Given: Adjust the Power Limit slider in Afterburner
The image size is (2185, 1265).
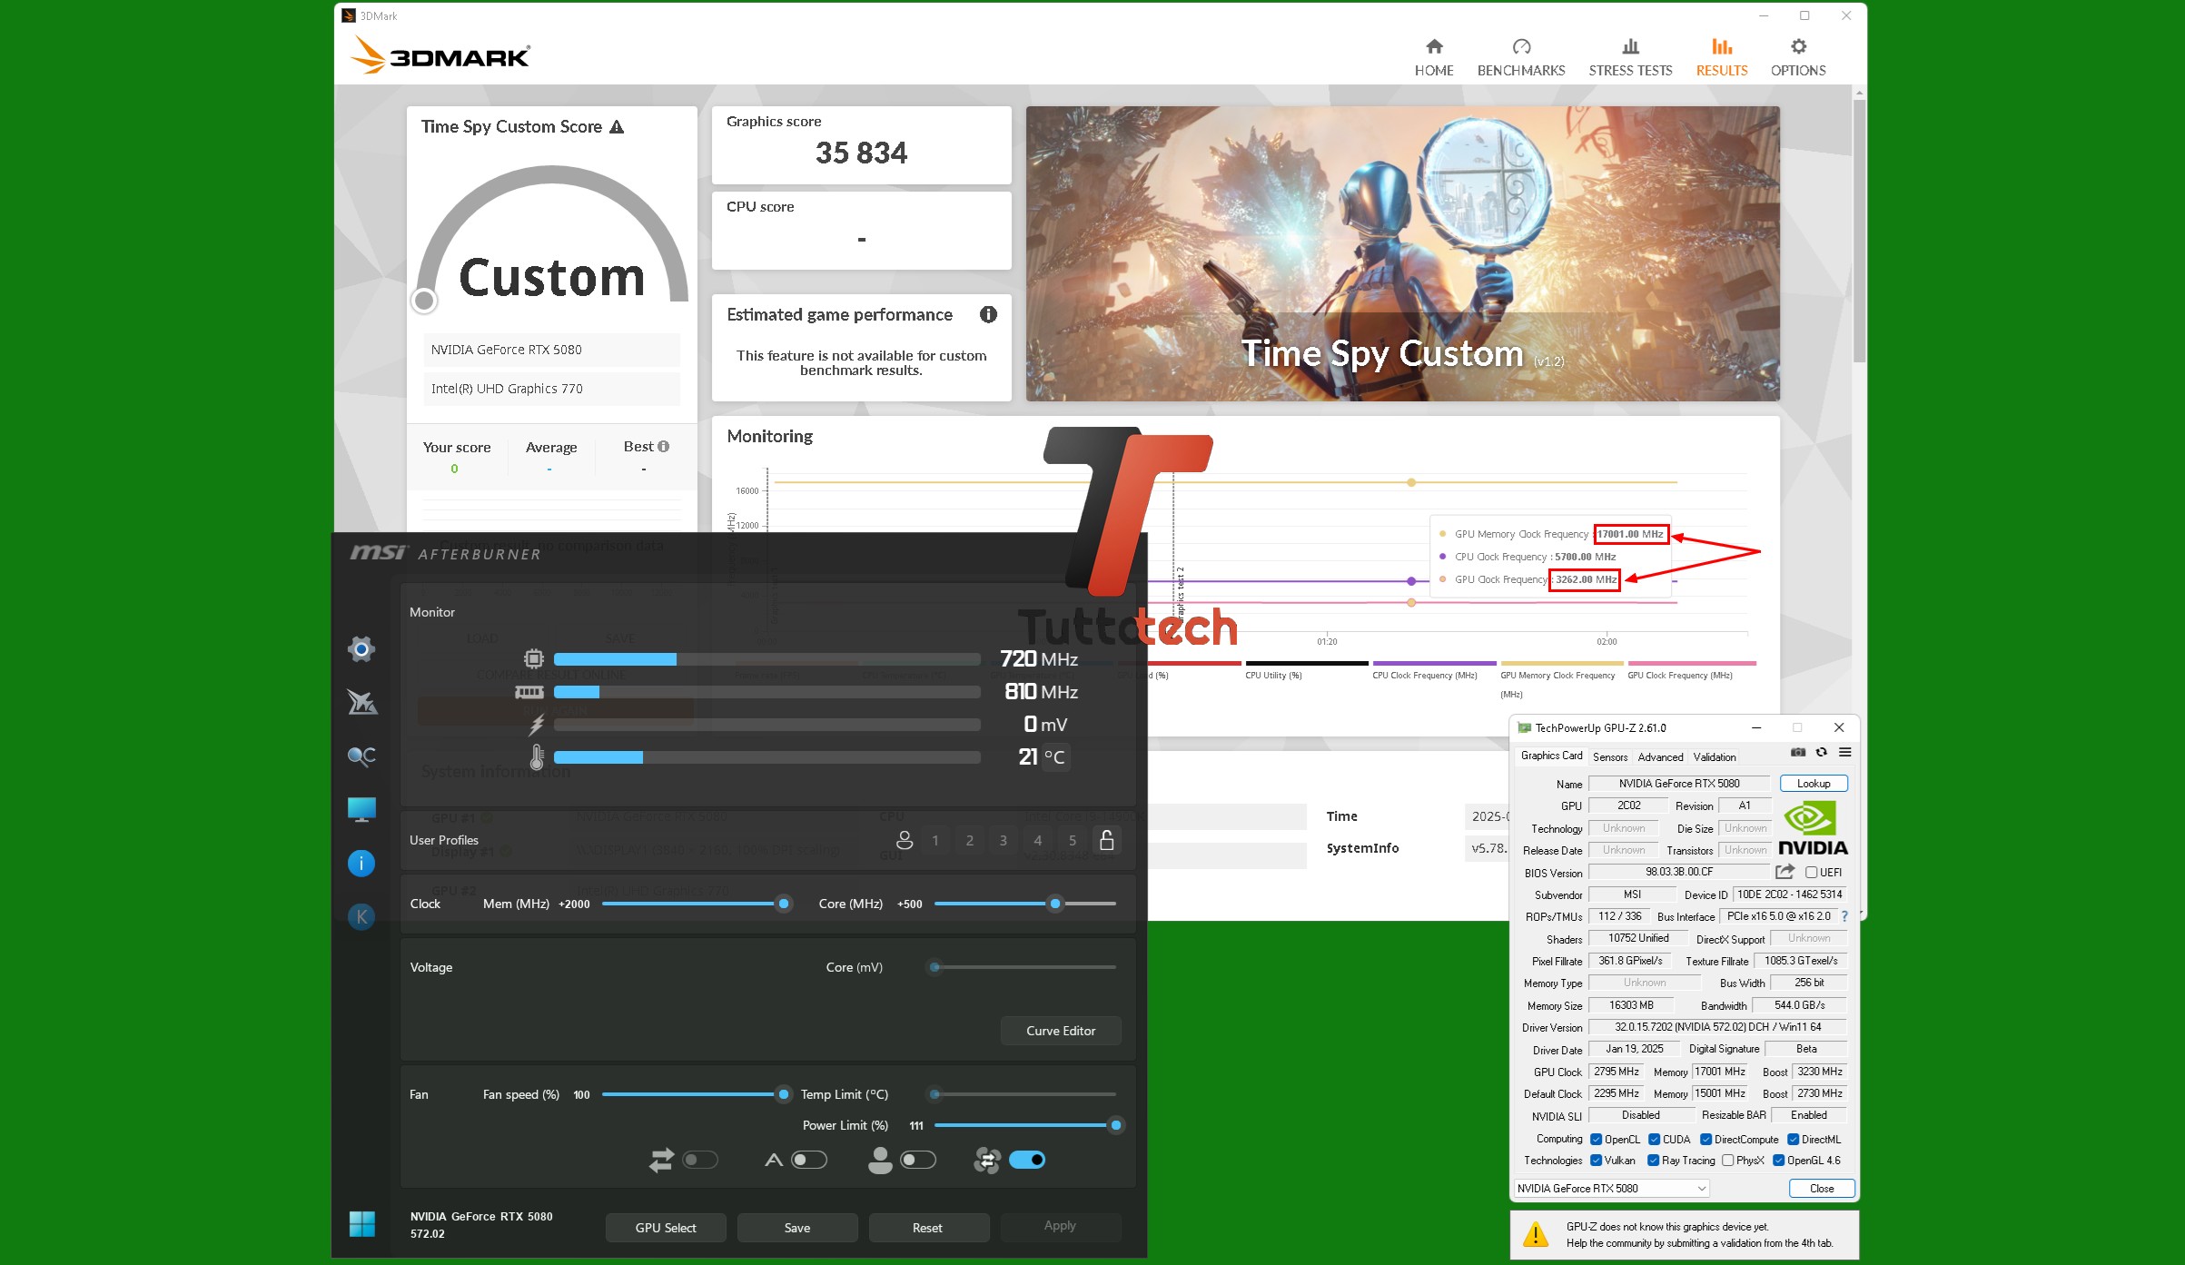Looking at the screenshot, I should [1115, 1125].
